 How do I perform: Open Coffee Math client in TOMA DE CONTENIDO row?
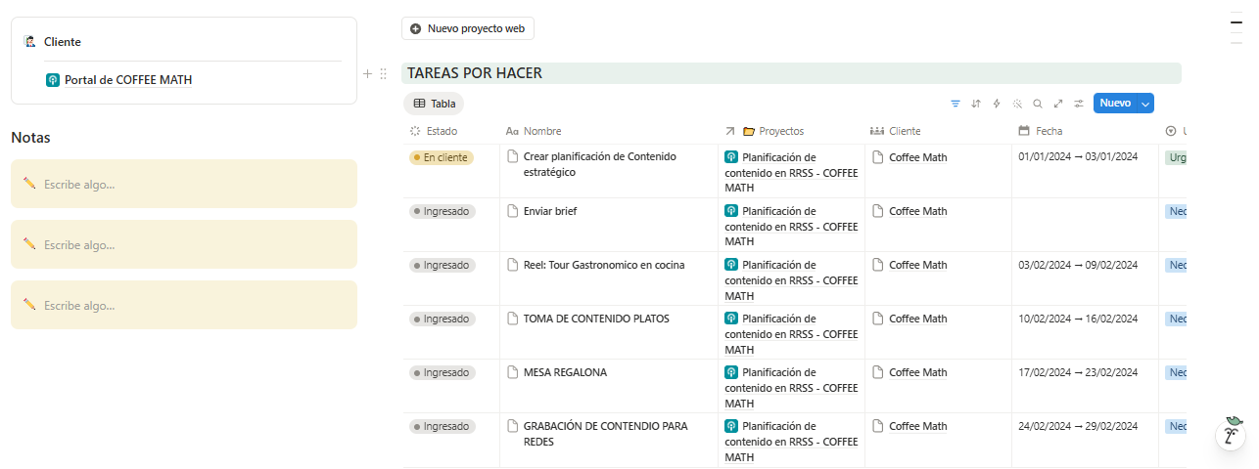point(918,319)
